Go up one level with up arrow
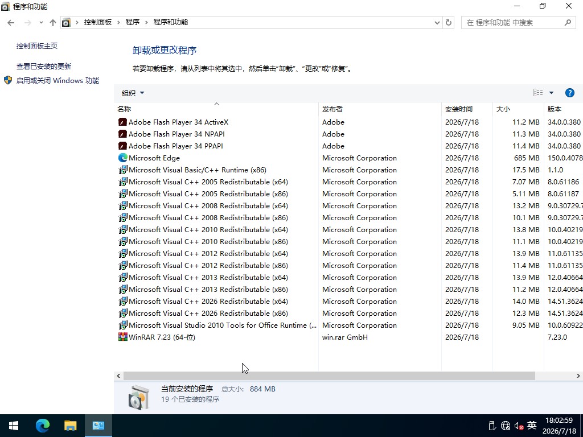The height and width of the screenshot is (437, 583). click(53, 23)
